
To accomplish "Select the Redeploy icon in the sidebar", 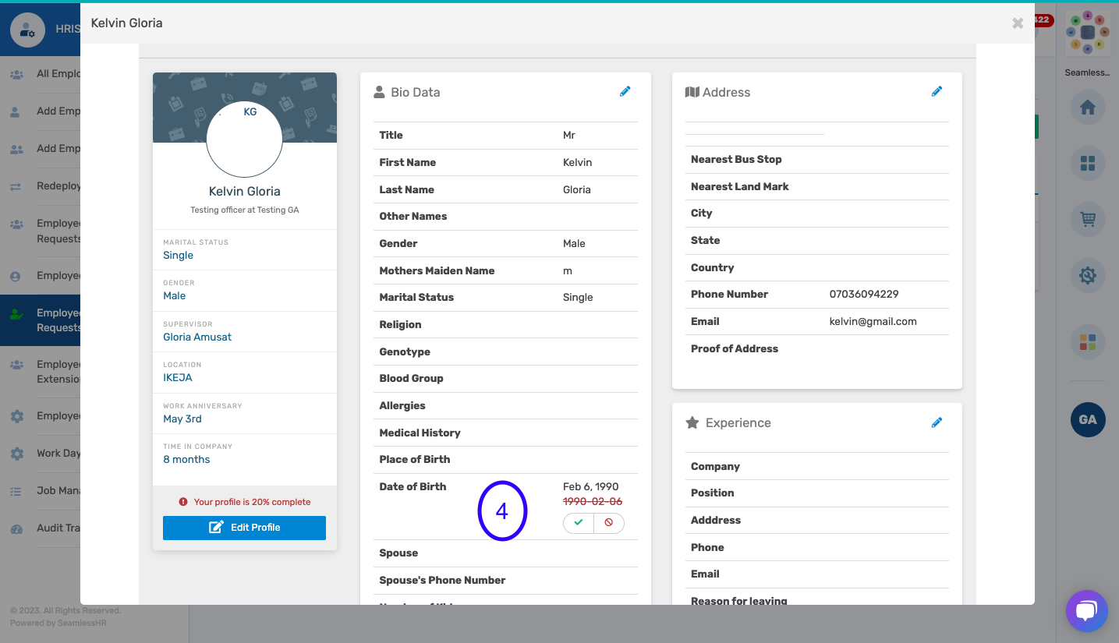I will click(x=16, y=185).
